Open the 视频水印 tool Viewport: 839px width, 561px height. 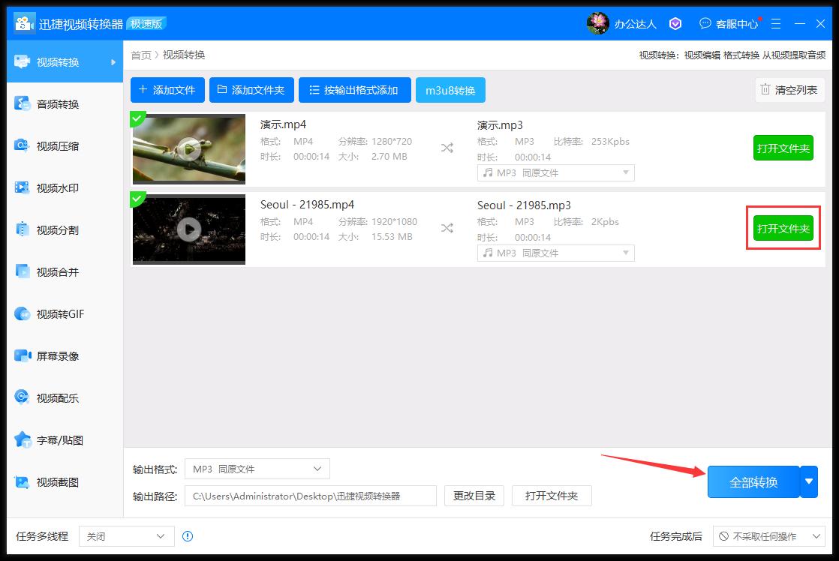(x=49, y=187)
